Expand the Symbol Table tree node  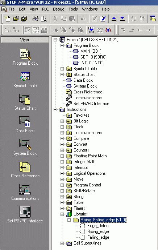pyautogui.click(x=62, y=69)
